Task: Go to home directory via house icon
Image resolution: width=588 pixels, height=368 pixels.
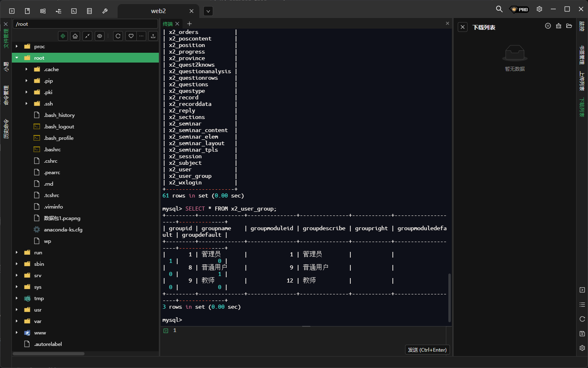Action: click(75, 36)
